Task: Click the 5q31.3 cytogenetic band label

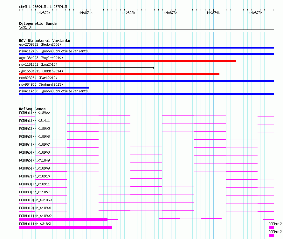Action: pyautogui.click(x=25, y=27)
